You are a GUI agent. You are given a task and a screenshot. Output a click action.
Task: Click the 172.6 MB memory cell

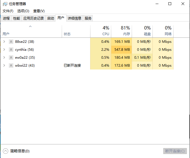pos(121,66)
